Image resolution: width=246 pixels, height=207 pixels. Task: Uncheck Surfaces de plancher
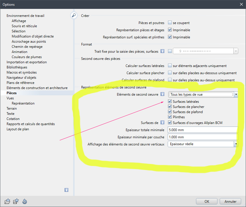pos(170,107)
